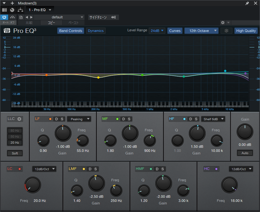Toggle the MF band enable dot
The image size is (260, 212).
pos(117,119)
